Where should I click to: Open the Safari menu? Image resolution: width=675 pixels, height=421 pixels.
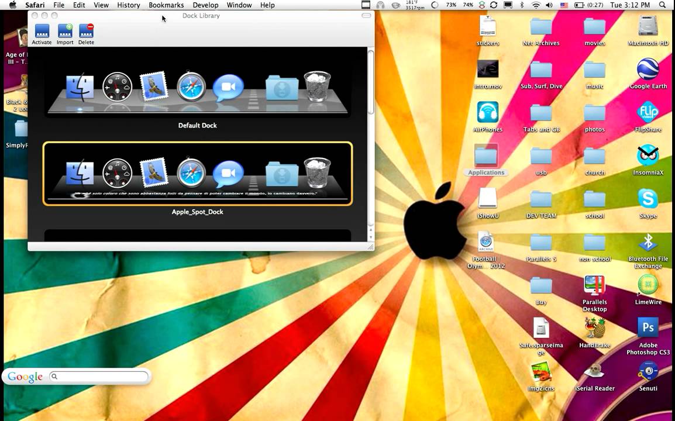tap(35, 5)
